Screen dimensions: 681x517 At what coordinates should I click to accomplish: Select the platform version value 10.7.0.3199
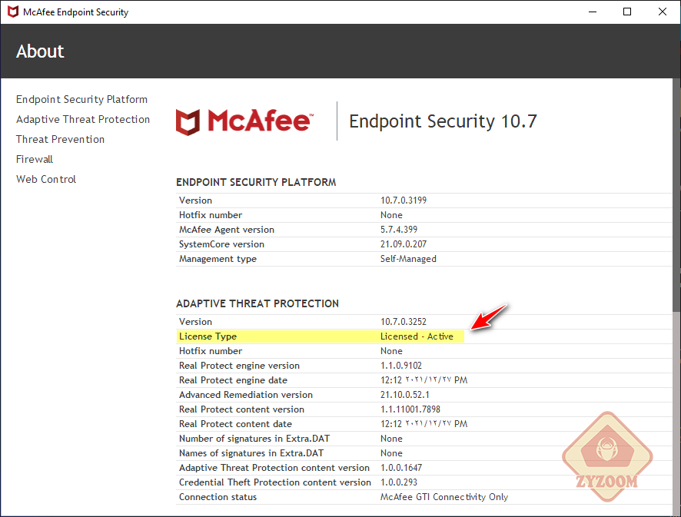(x=404, y=201)
